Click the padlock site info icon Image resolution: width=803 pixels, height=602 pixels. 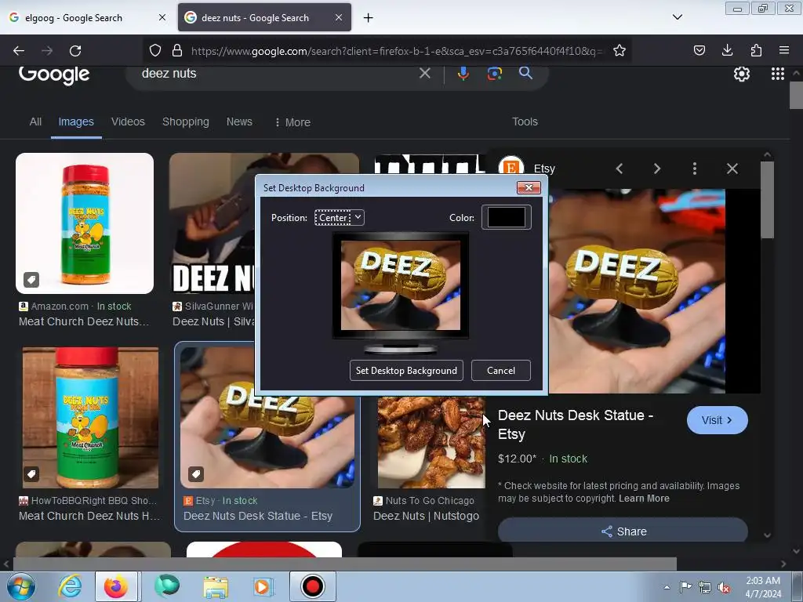point(177,50)
